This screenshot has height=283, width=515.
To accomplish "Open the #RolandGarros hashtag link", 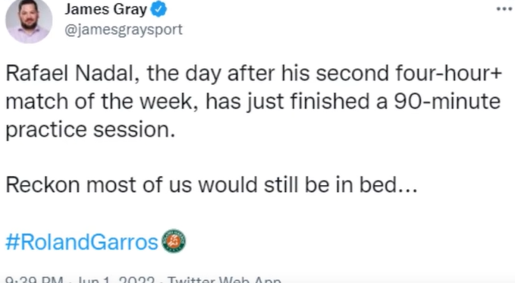I will [x=82, y=242].
